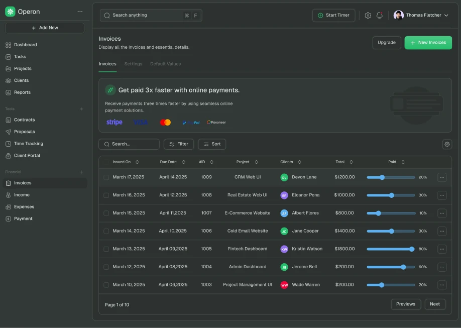Switch to the Settings tab
This screenshot has height=328, width=461.
click(x=133, y=64)
